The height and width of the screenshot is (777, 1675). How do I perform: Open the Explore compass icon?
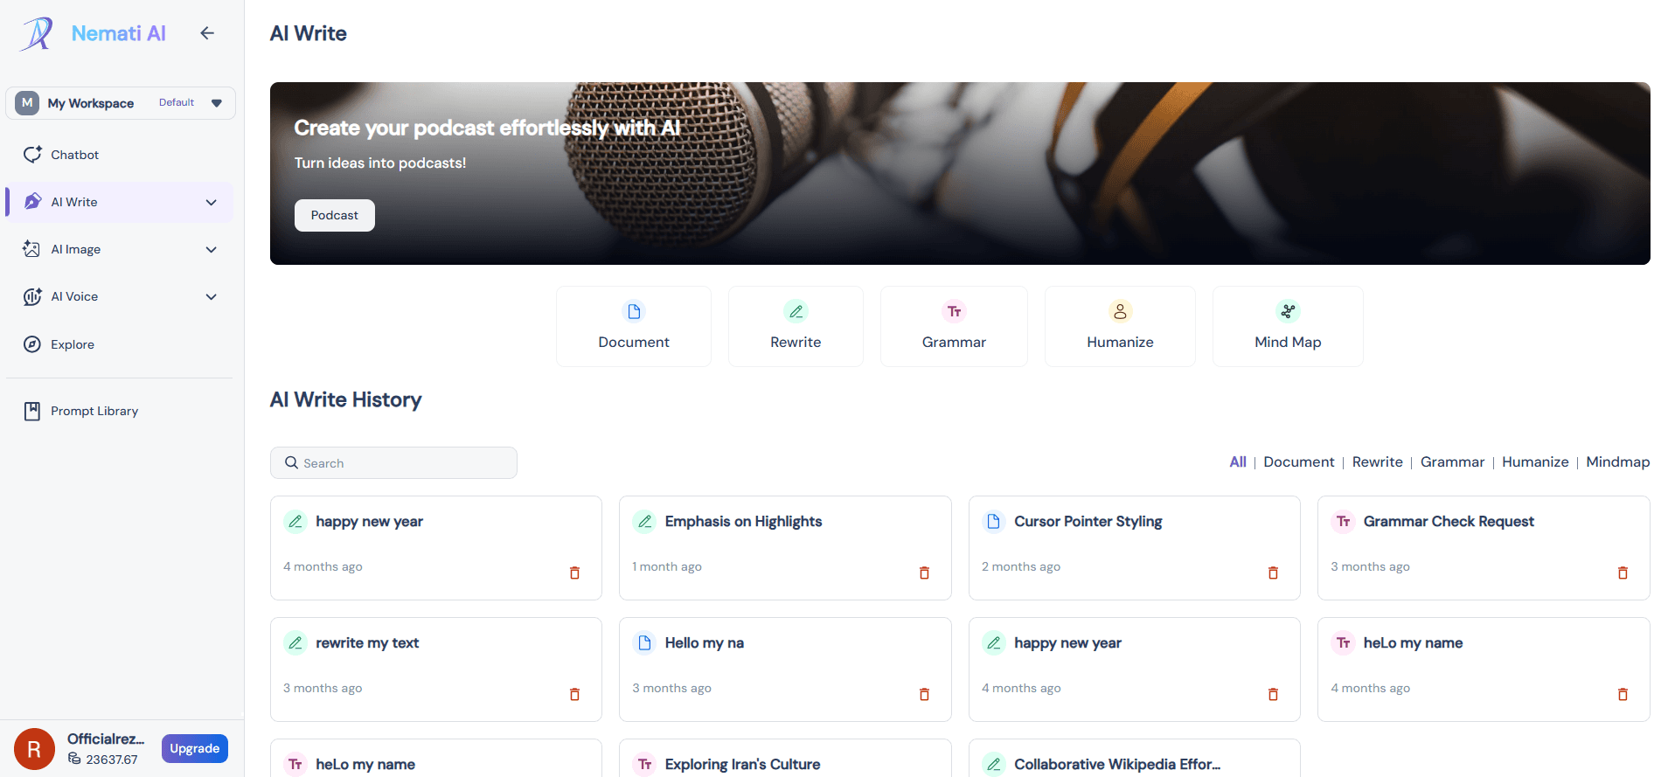point(32,344)
